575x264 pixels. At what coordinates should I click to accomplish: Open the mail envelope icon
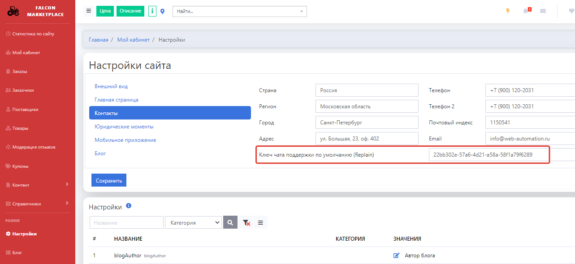coord(543,11)
